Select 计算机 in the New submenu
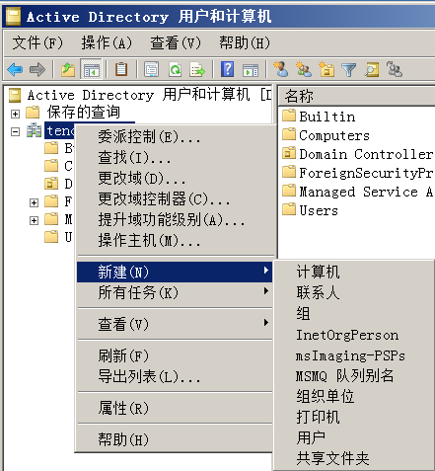 point(353,272)
